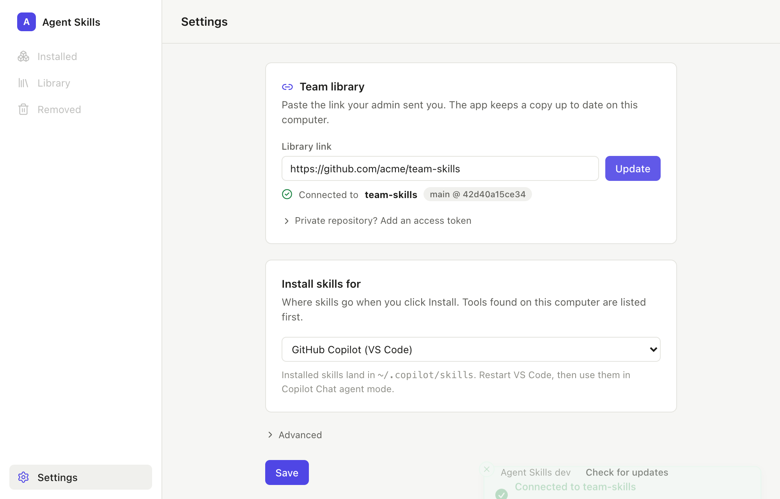Click the Agent Skills dev label
The width and height of the screenshot is (780, 499).
click(535, 472)
